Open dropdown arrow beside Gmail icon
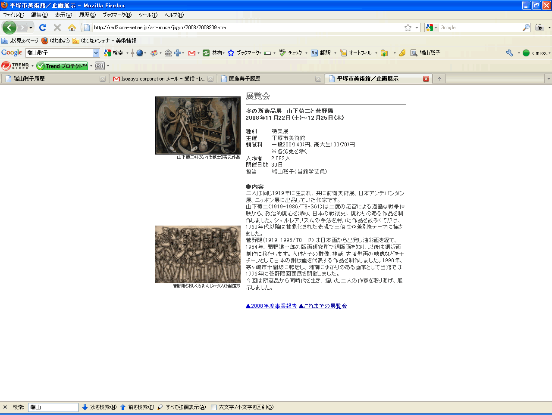The image size is (552, 415). (198, 53)
